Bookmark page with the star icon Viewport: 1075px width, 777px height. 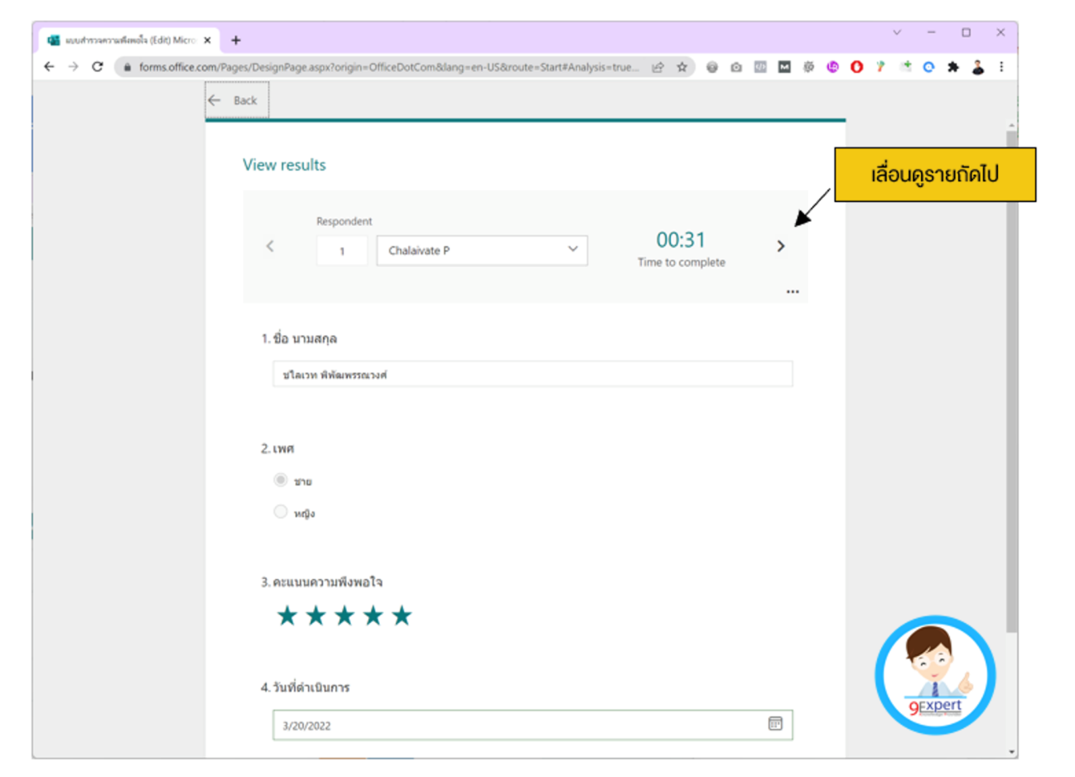click(x=682, y=67)
